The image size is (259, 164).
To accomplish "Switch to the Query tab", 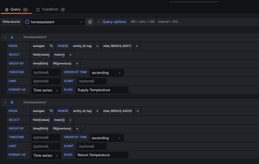I will click(17, 10).
